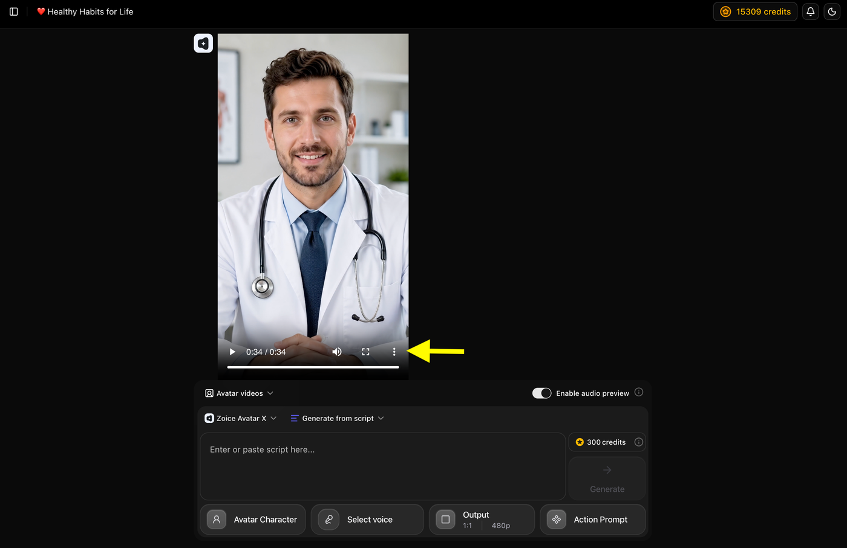Click the video time 0:34 / 0:34
The width and height of the screenshot is (847, 548).
click(x=266, y=352)
